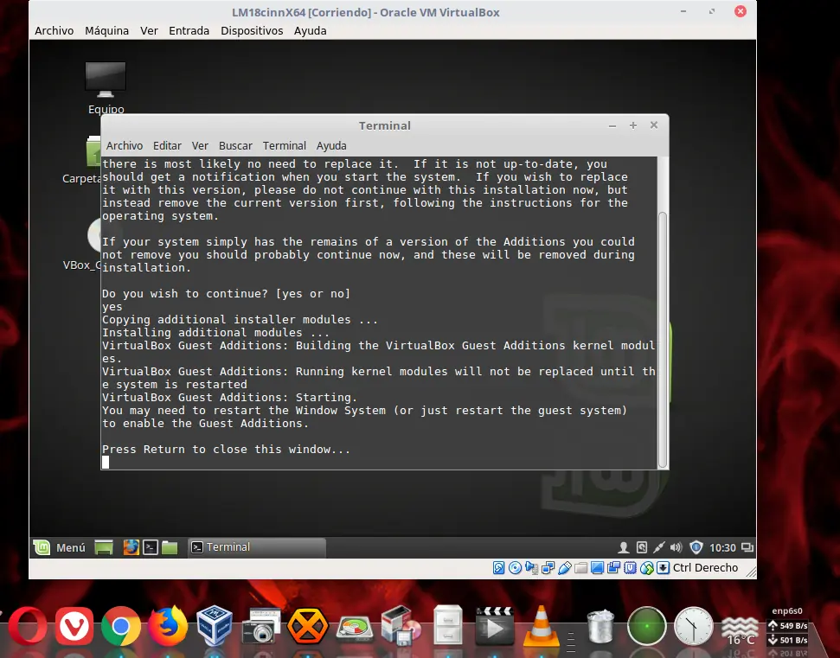
Task: Click the optical drive status icon
Action: tap(512, 567)
